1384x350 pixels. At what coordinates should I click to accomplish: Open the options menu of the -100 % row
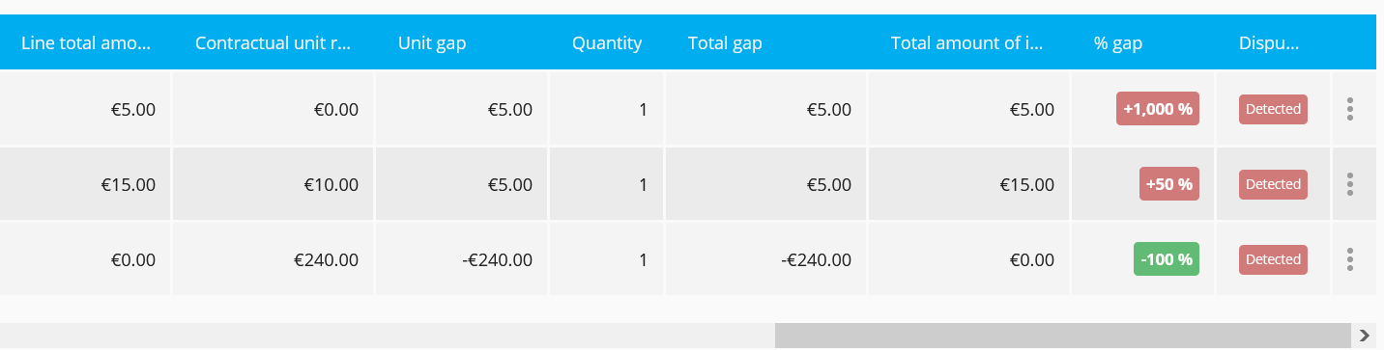tap(1349, 259)
